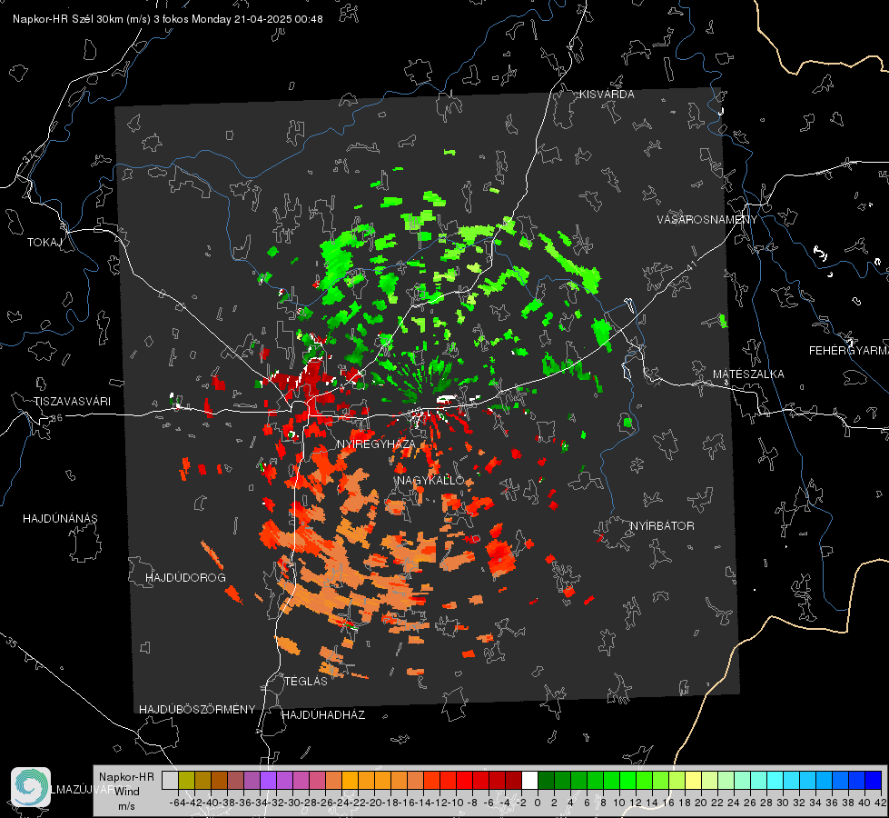The image size is (889, 818).
Task: Click the road number 37 marker
Action: coord(28,155)
